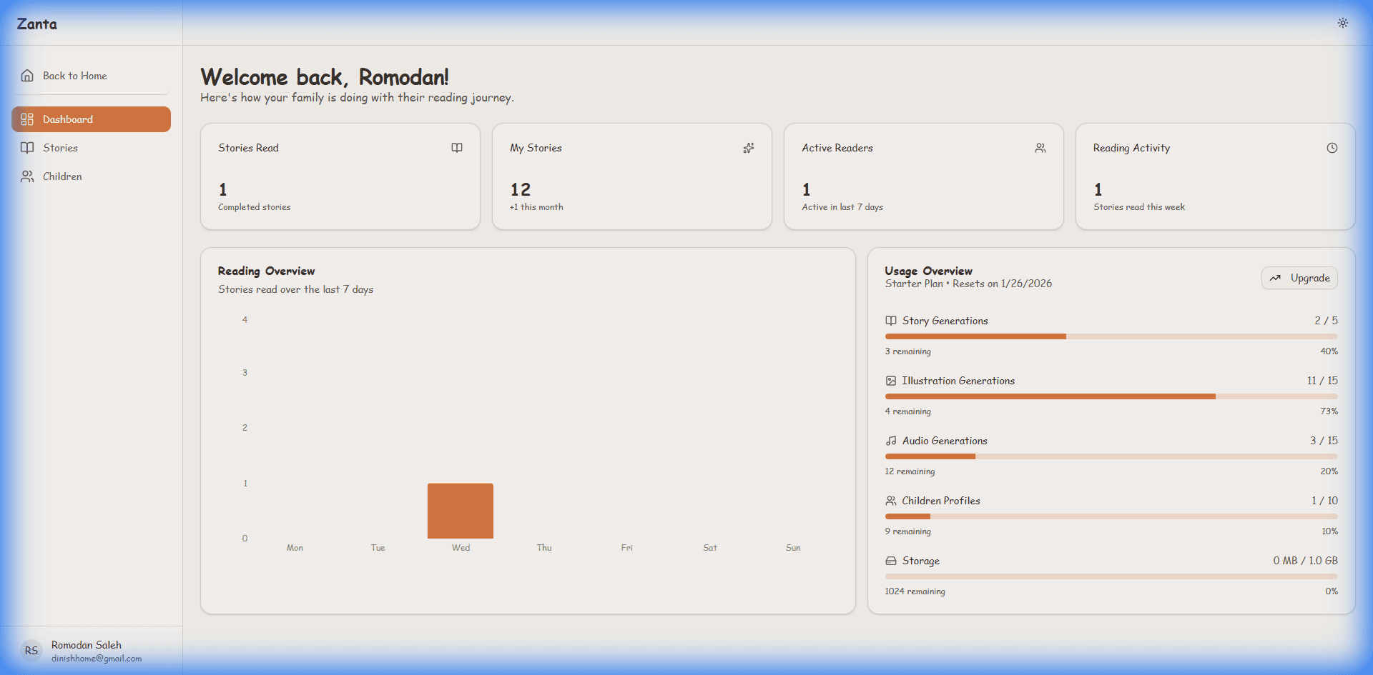The width and height of the screenshot is (1373, 675).
Task: Click the Upgrade button
Action: click(x=1299, y=278)
